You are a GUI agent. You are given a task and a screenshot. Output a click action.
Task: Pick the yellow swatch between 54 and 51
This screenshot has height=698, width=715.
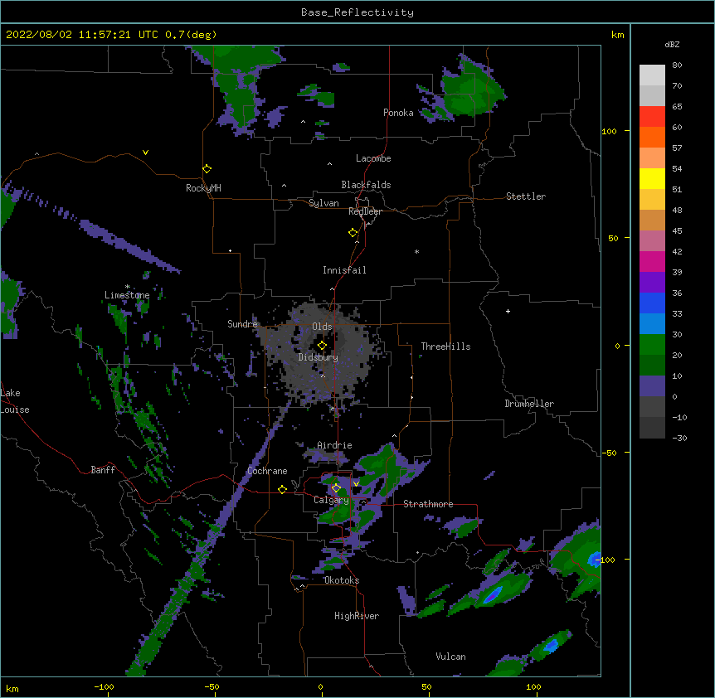[652, 178]
